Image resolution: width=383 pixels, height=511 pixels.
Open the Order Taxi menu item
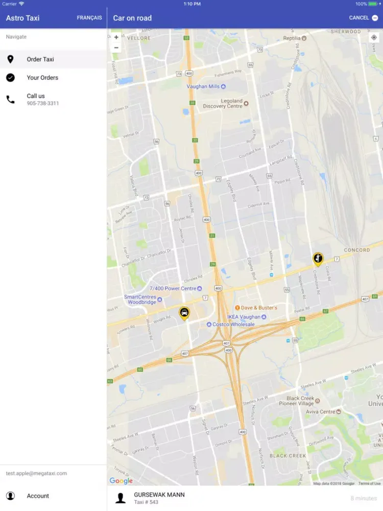click(x=54, y=59)
